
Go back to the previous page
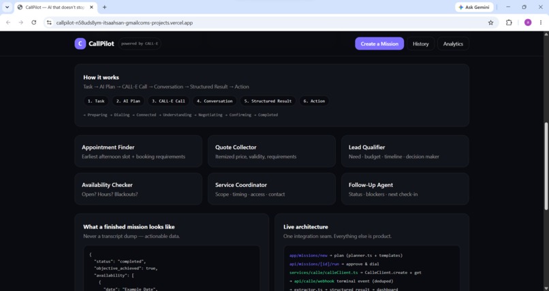[8, 22]
